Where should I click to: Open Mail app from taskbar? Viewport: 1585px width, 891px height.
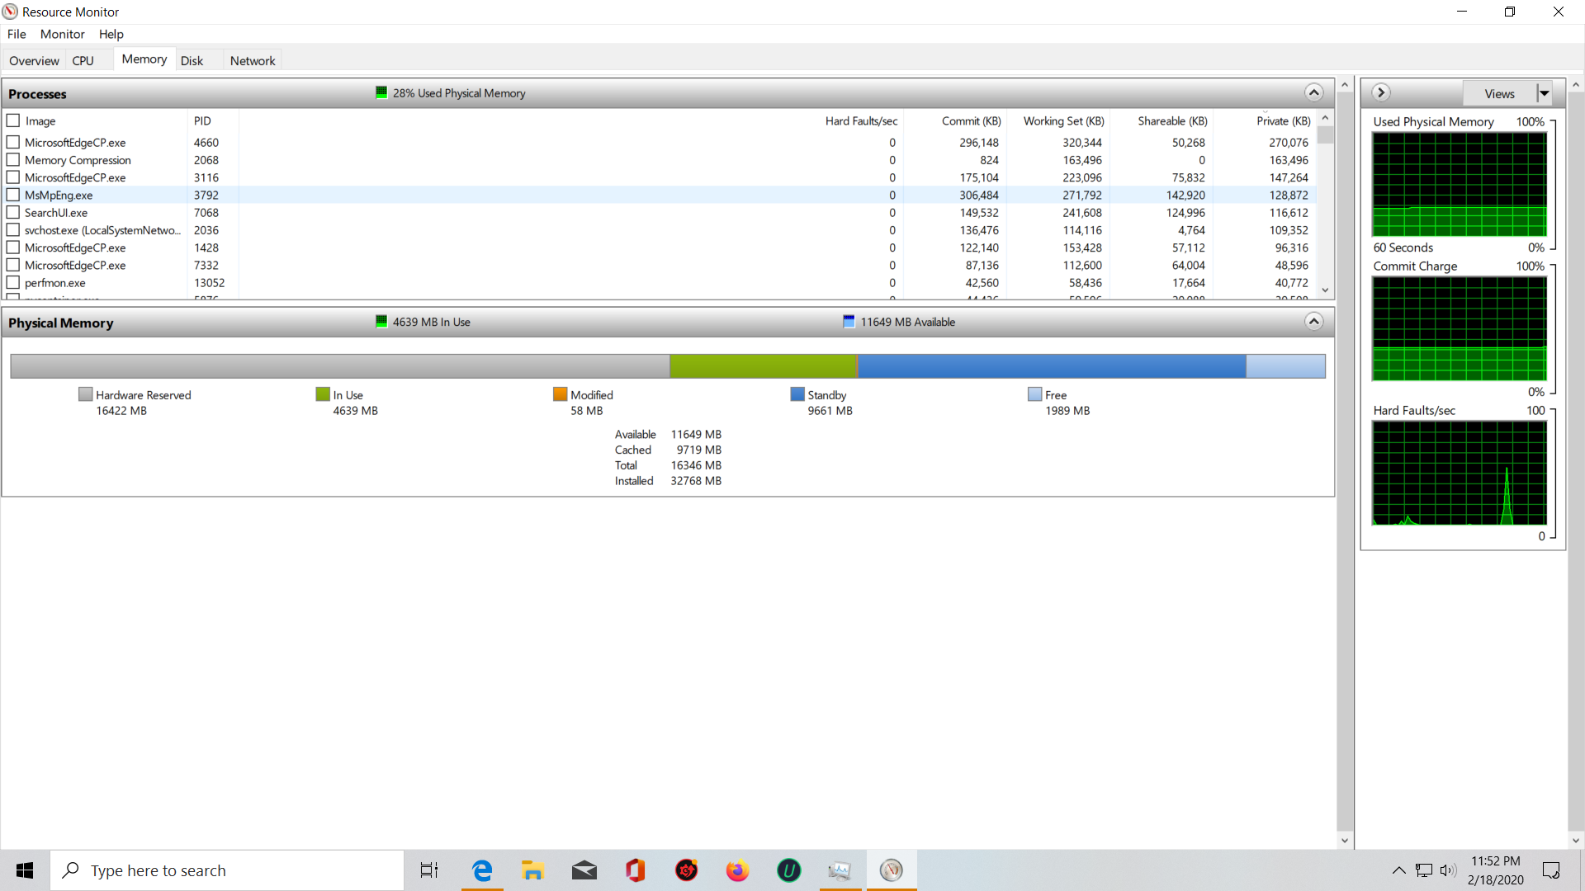point(584,870)
